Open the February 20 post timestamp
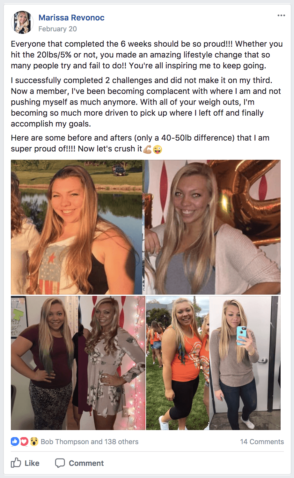Image resolution: width=294 pixels, height=478 pixels. point(58,29)
